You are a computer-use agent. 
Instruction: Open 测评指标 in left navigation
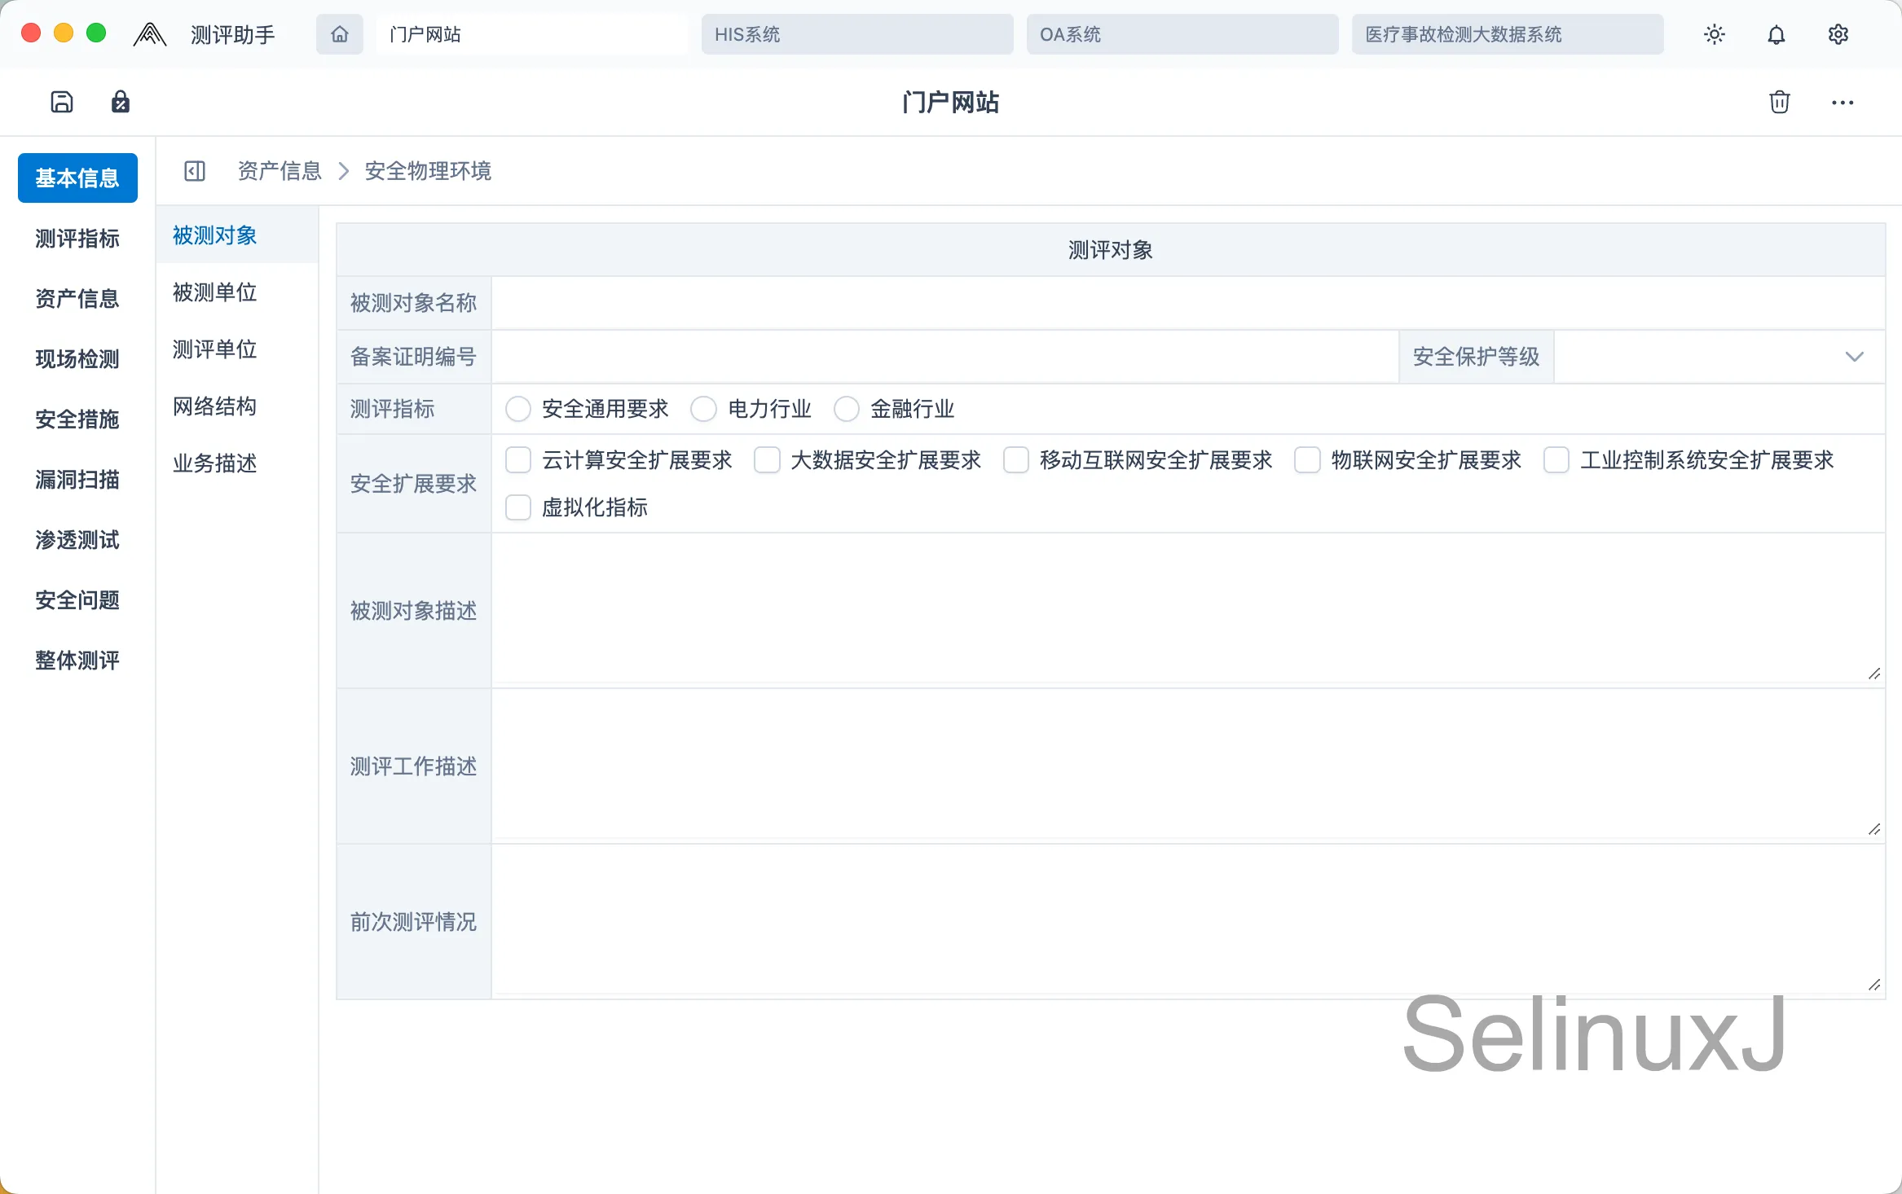pyautogui.click(x=77, y=239)
